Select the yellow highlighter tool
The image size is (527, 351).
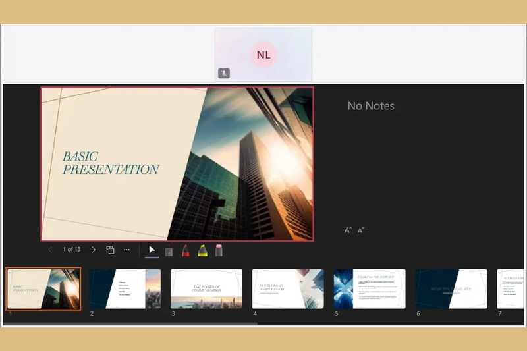coord(202,250)
